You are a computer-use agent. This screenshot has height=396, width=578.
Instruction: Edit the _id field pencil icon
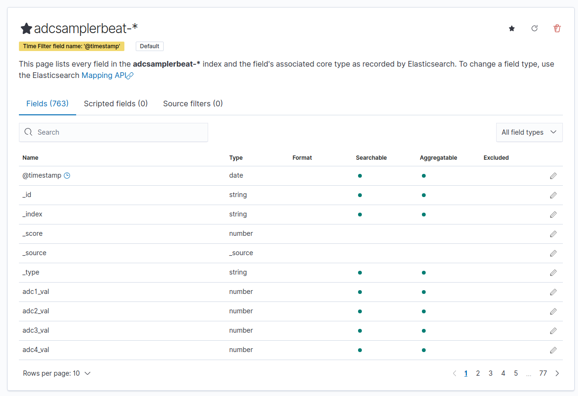pos(553,195)
